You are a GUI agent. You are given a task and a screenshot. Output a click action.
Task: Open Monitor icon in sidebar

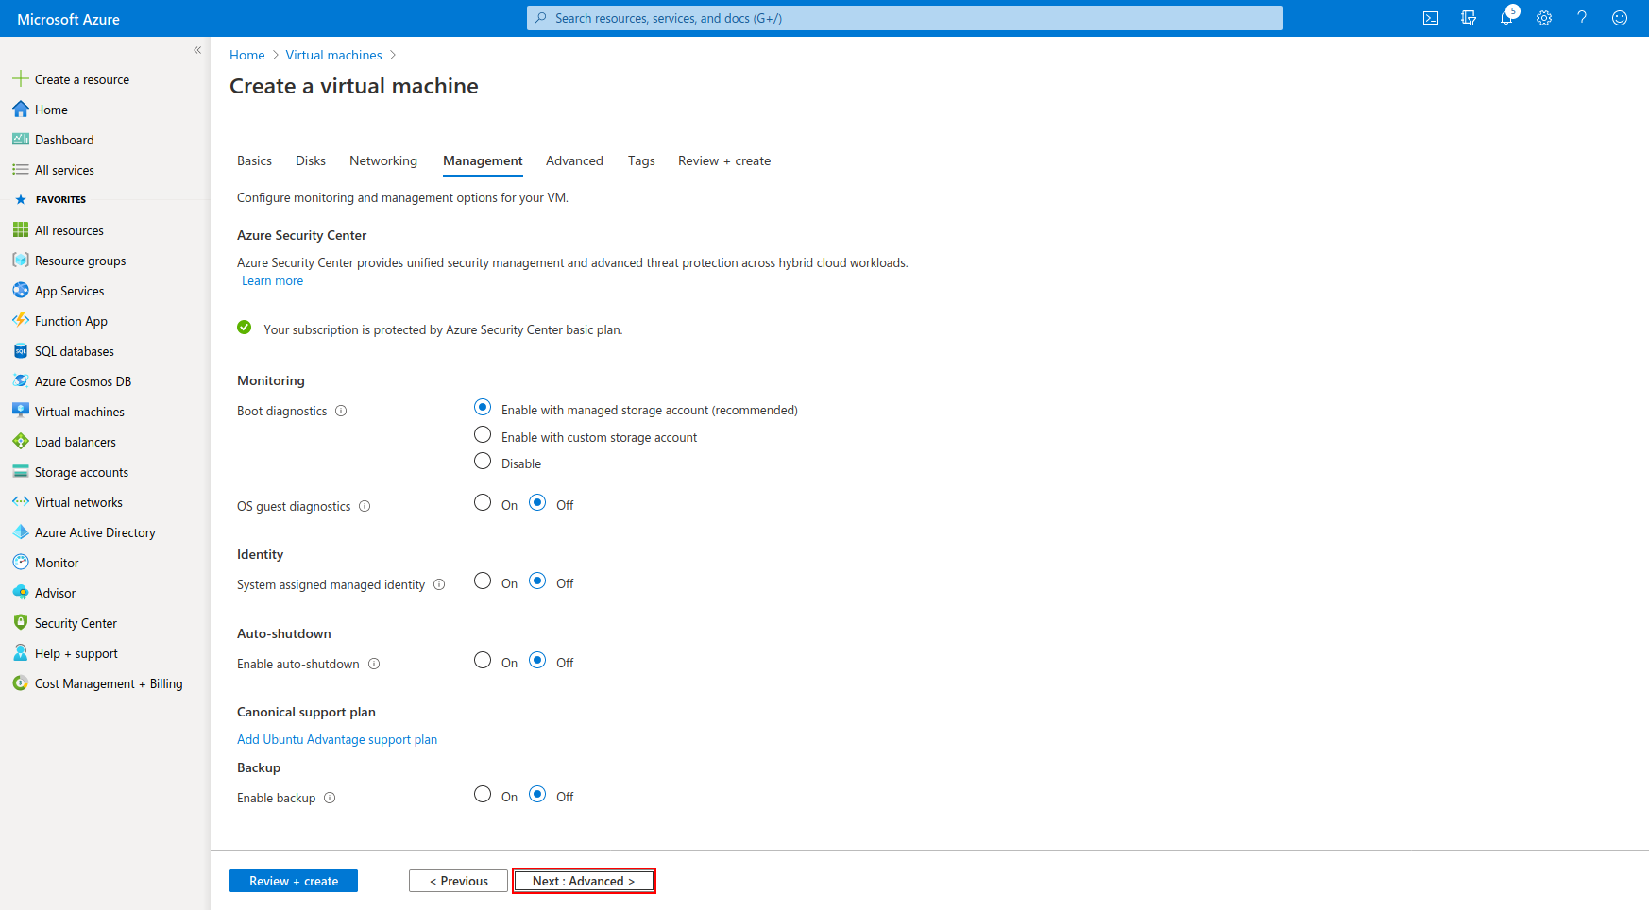(21, 563)
